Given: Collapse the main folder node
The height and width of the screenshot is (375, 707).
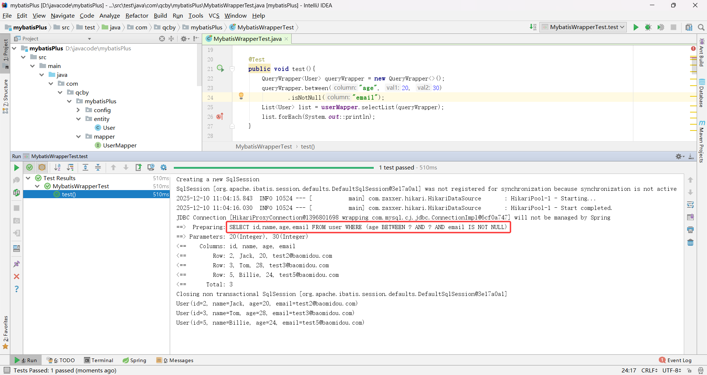Looking at the screenshot, I should tap(33, 66).
